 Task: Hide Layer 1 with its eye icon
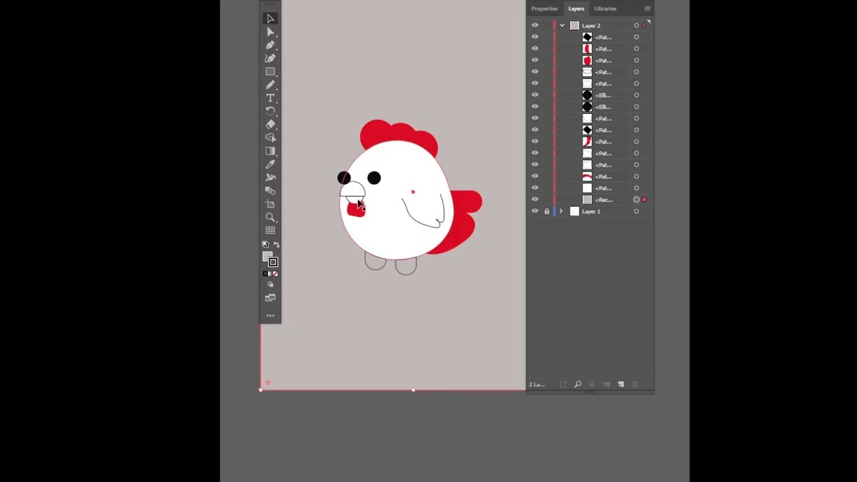point(535,212)
